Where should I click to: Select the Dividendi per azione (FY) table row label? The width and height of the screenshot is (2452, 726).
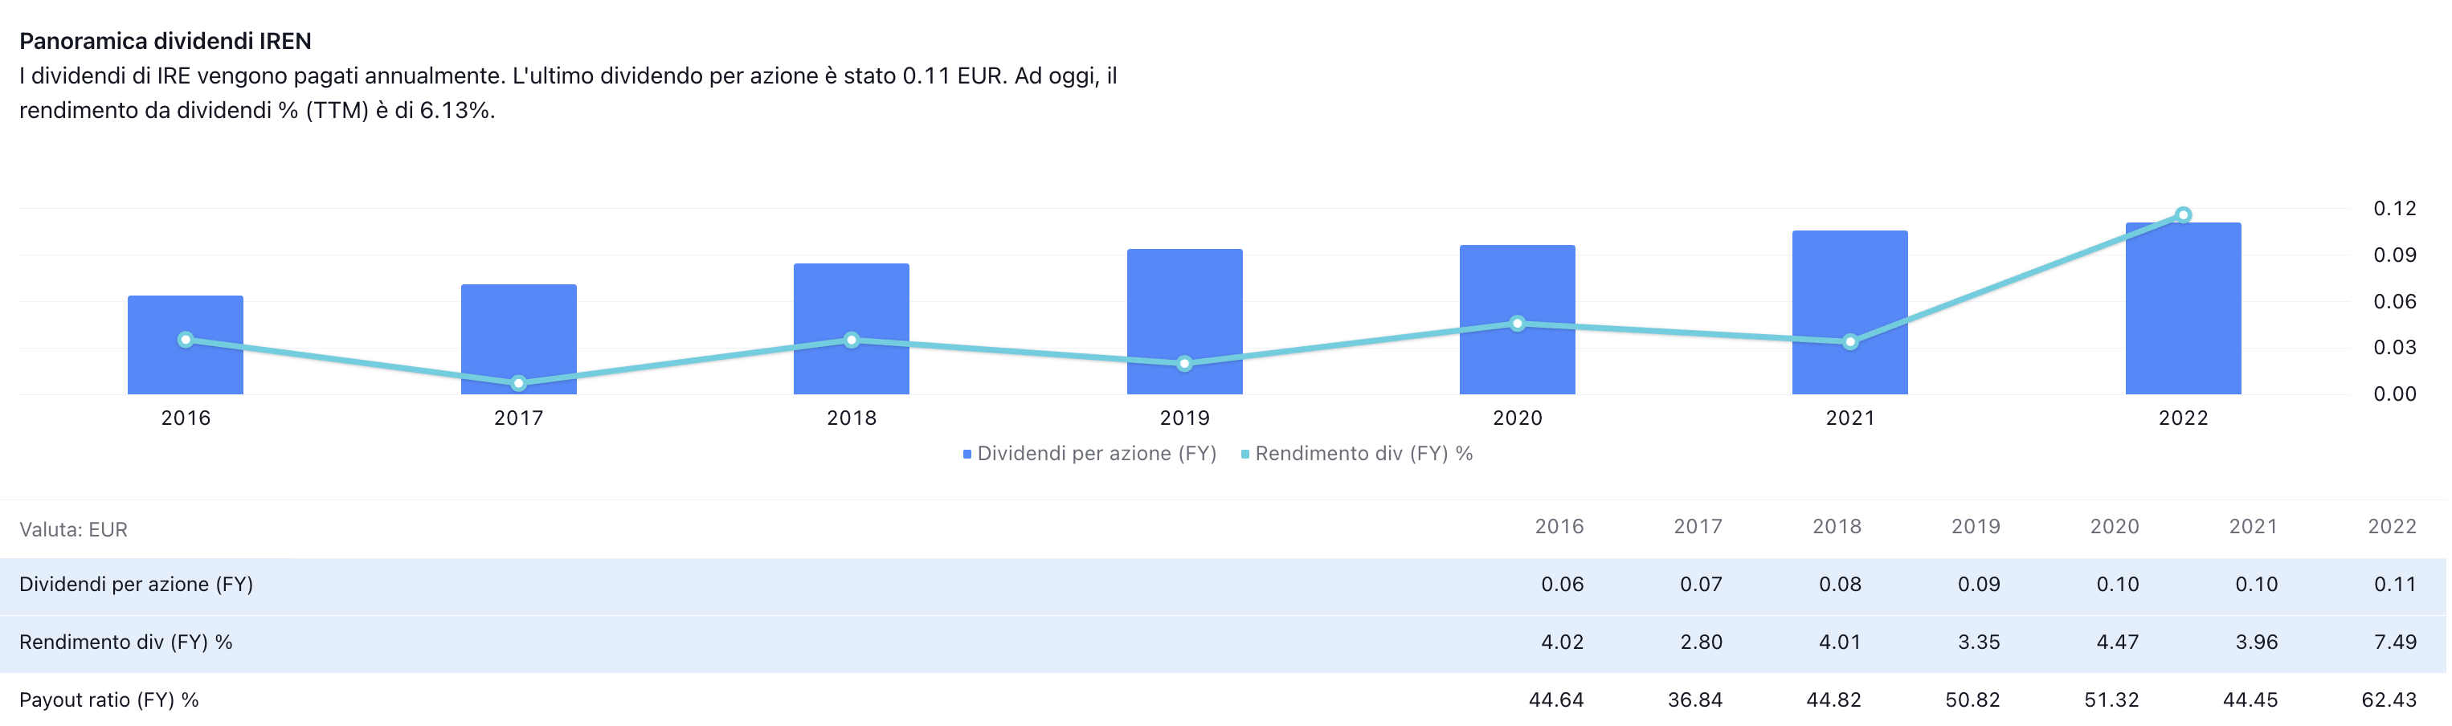(136, 584)
